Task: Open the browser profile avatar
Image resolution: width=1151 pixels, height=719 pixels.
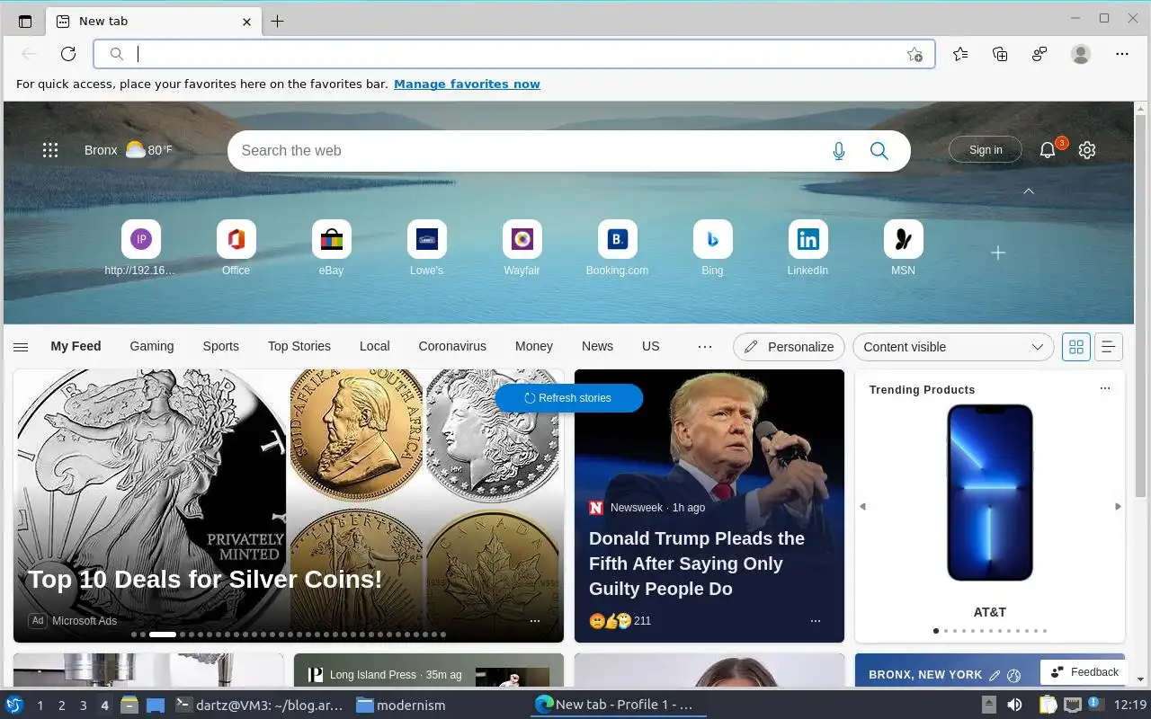Action: click(x=1081, y=54)
